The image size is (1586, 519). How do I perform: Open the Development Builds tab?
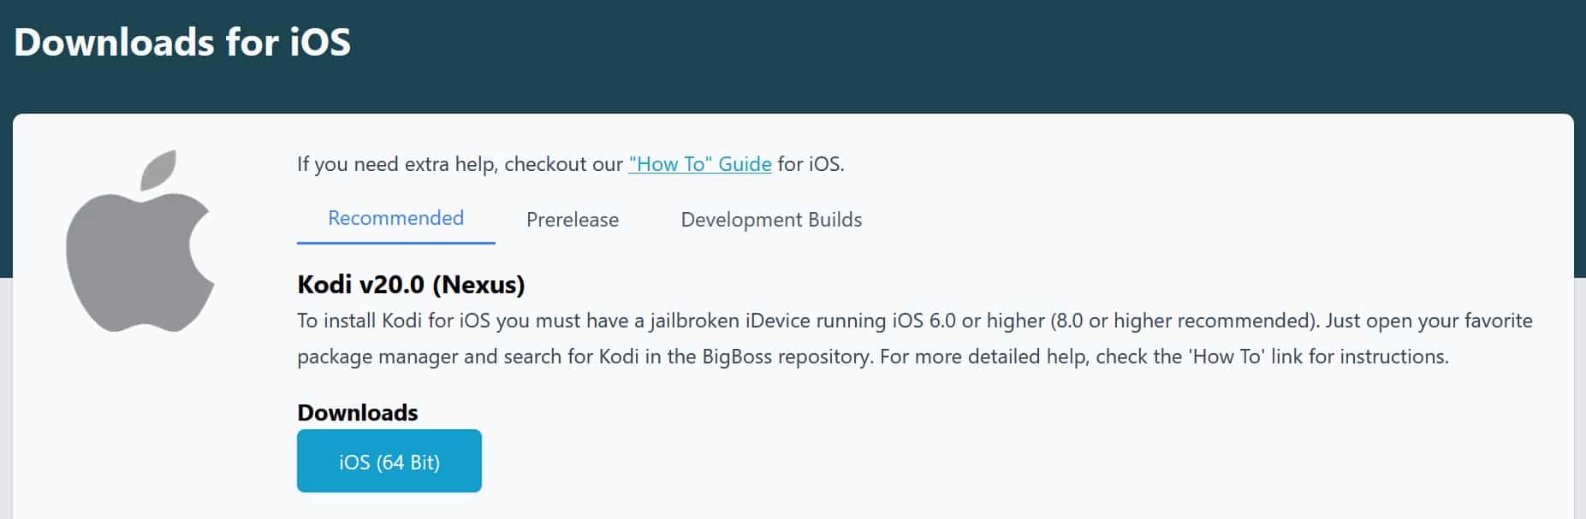(771, 220)
